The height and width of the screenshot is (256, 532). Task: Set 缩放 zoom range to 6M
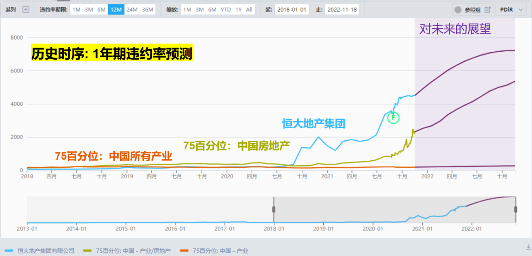(212, 10)
